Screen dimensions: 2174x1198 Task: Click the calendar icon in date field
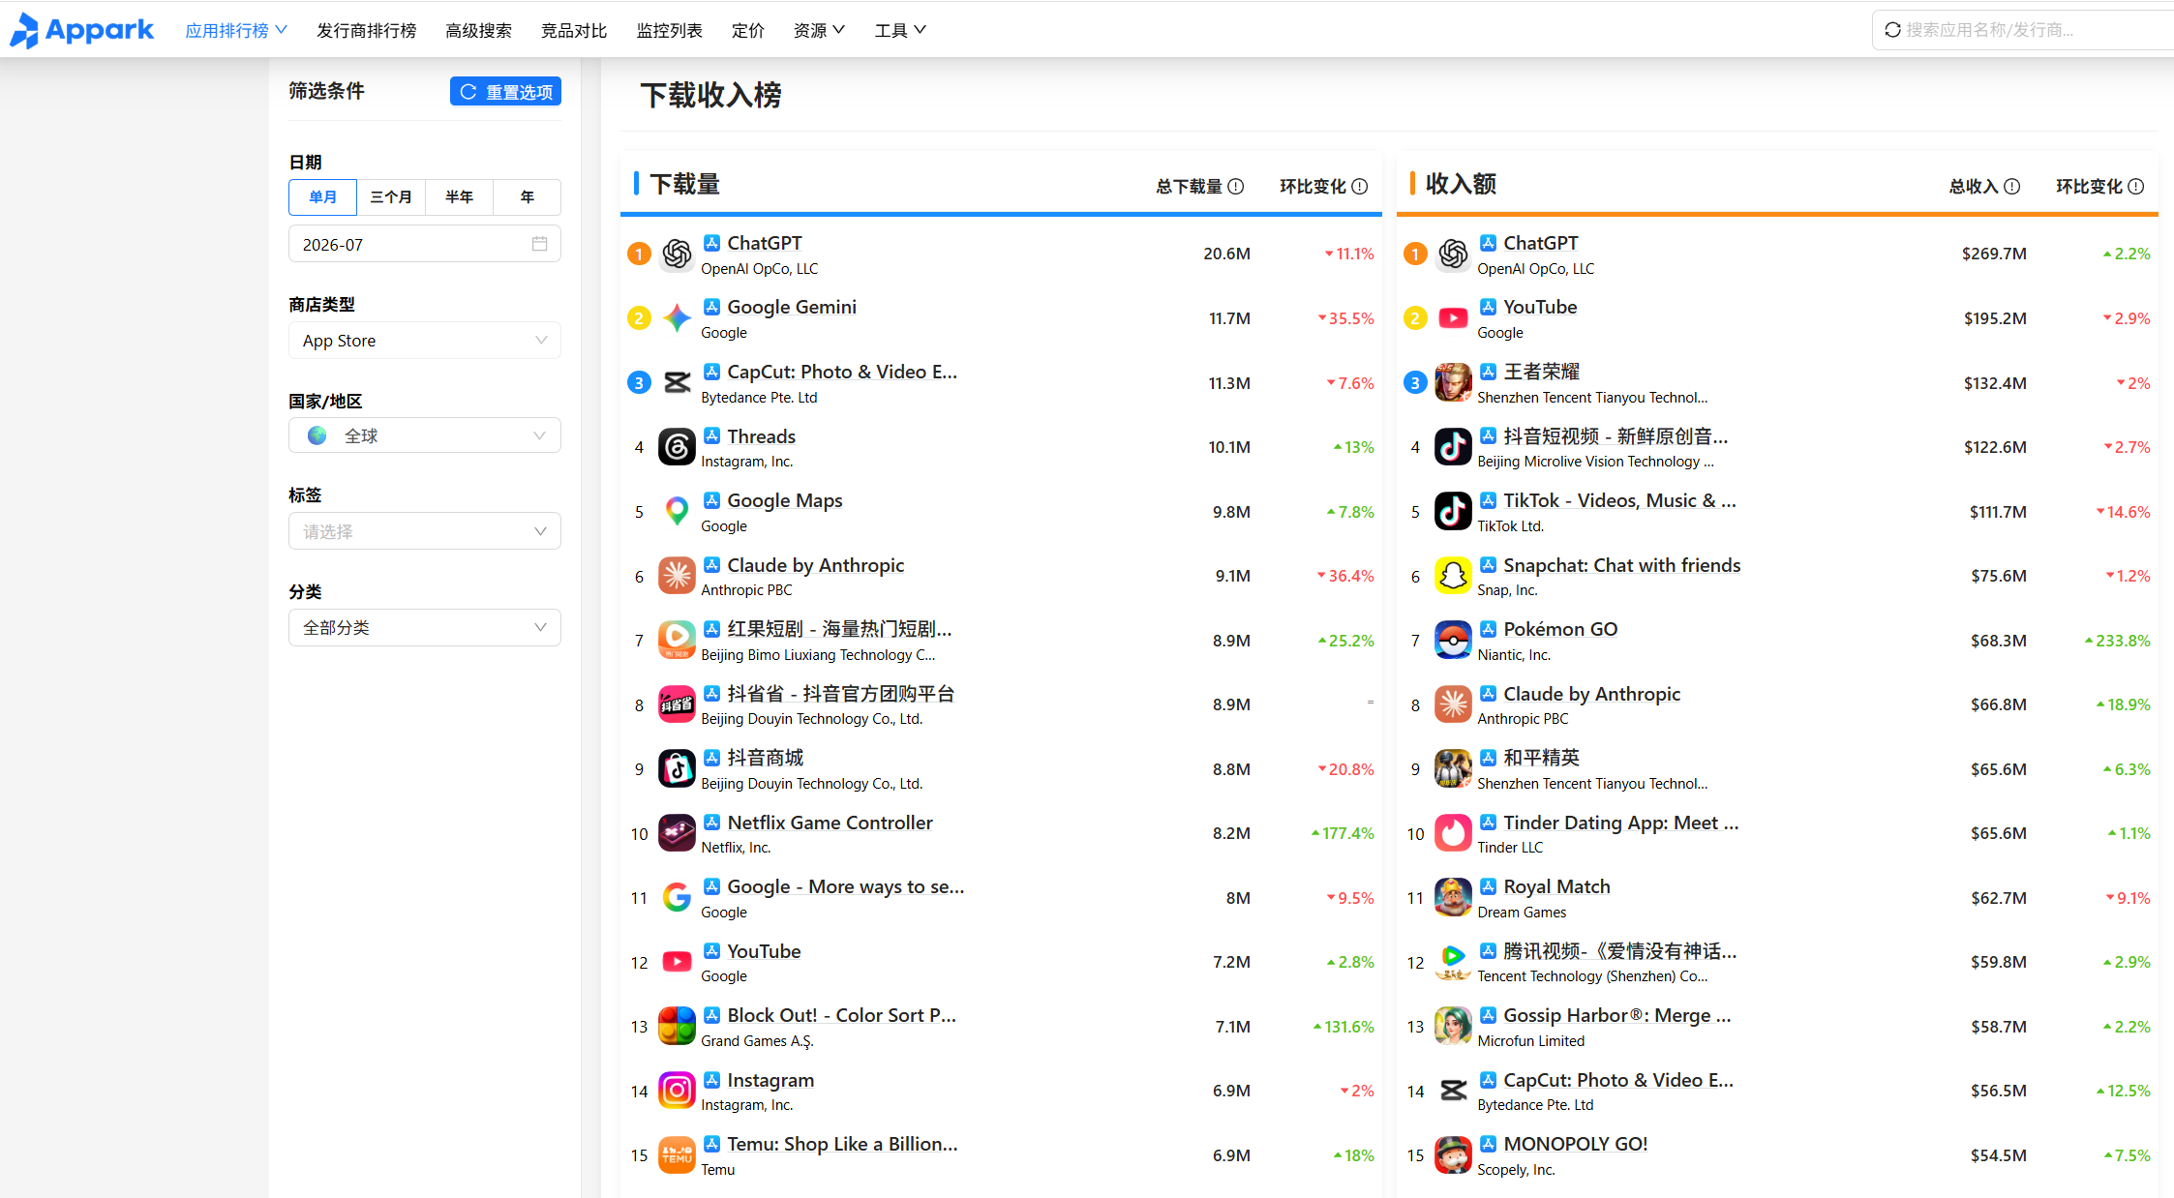(x=539, y=244)
